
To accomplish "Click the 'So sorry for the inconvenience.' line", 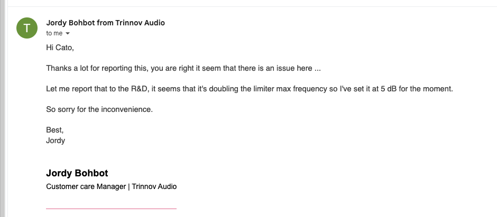I will coord(99,109).
